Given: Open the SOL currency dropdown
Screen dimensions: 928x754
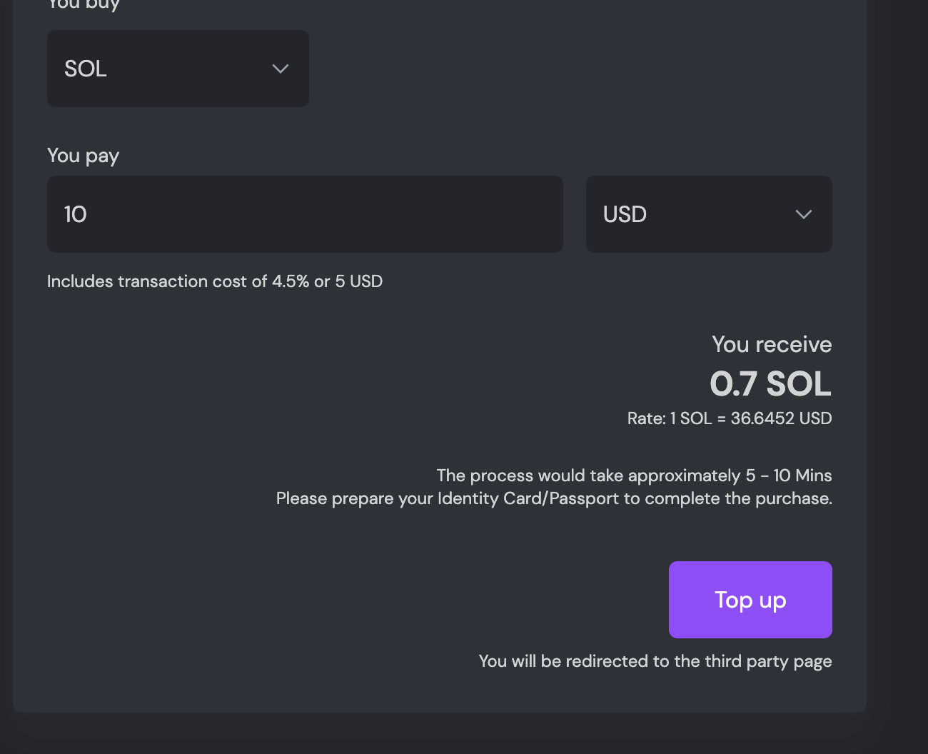Looking at the screenshot, I should click(x=177, y=69).
